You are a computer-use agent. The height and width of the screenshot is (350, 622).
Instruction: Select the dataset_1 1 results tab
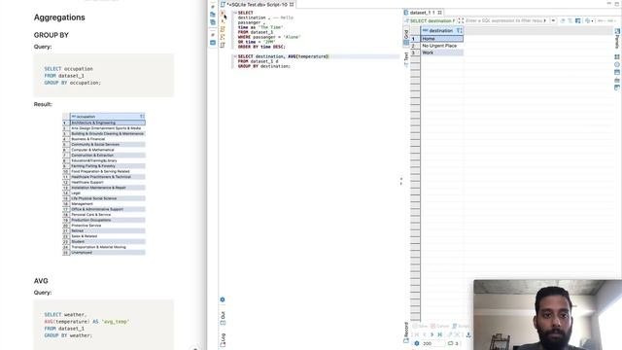[x=423, y=13]
